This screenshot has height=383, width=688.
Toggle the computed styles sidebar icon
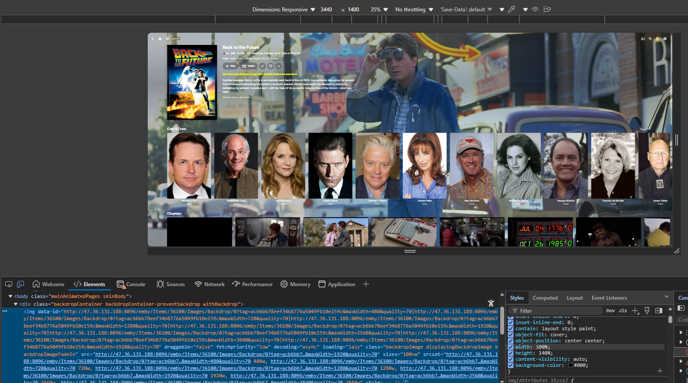pos(659,311)
